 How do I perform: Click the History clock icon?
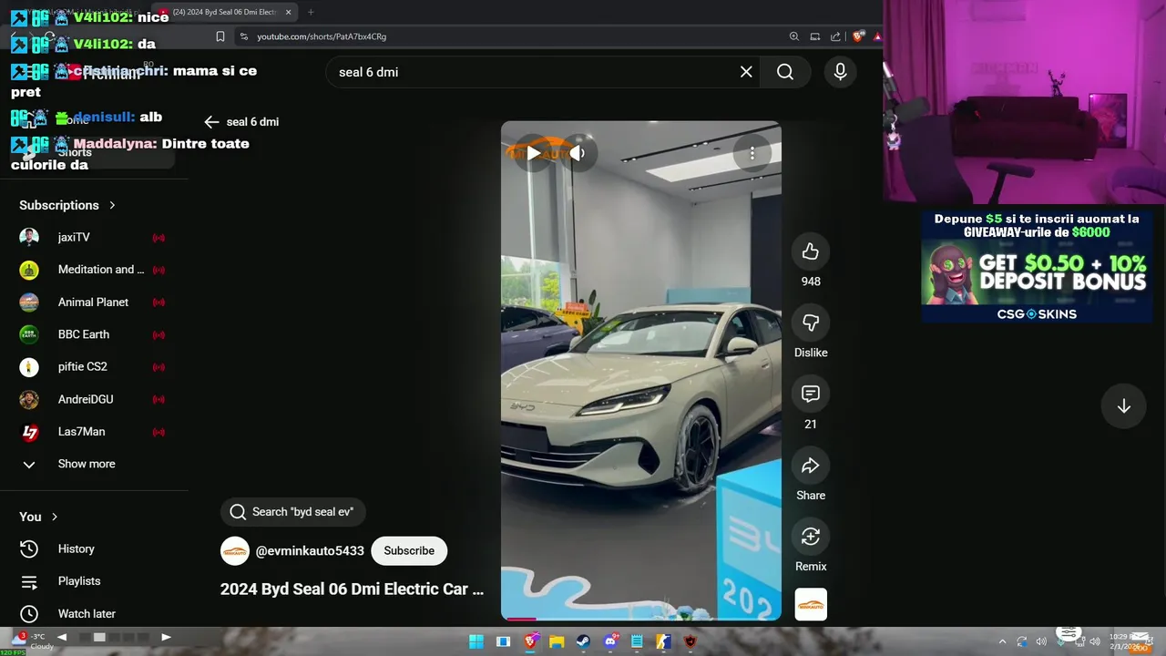point(29,548)
